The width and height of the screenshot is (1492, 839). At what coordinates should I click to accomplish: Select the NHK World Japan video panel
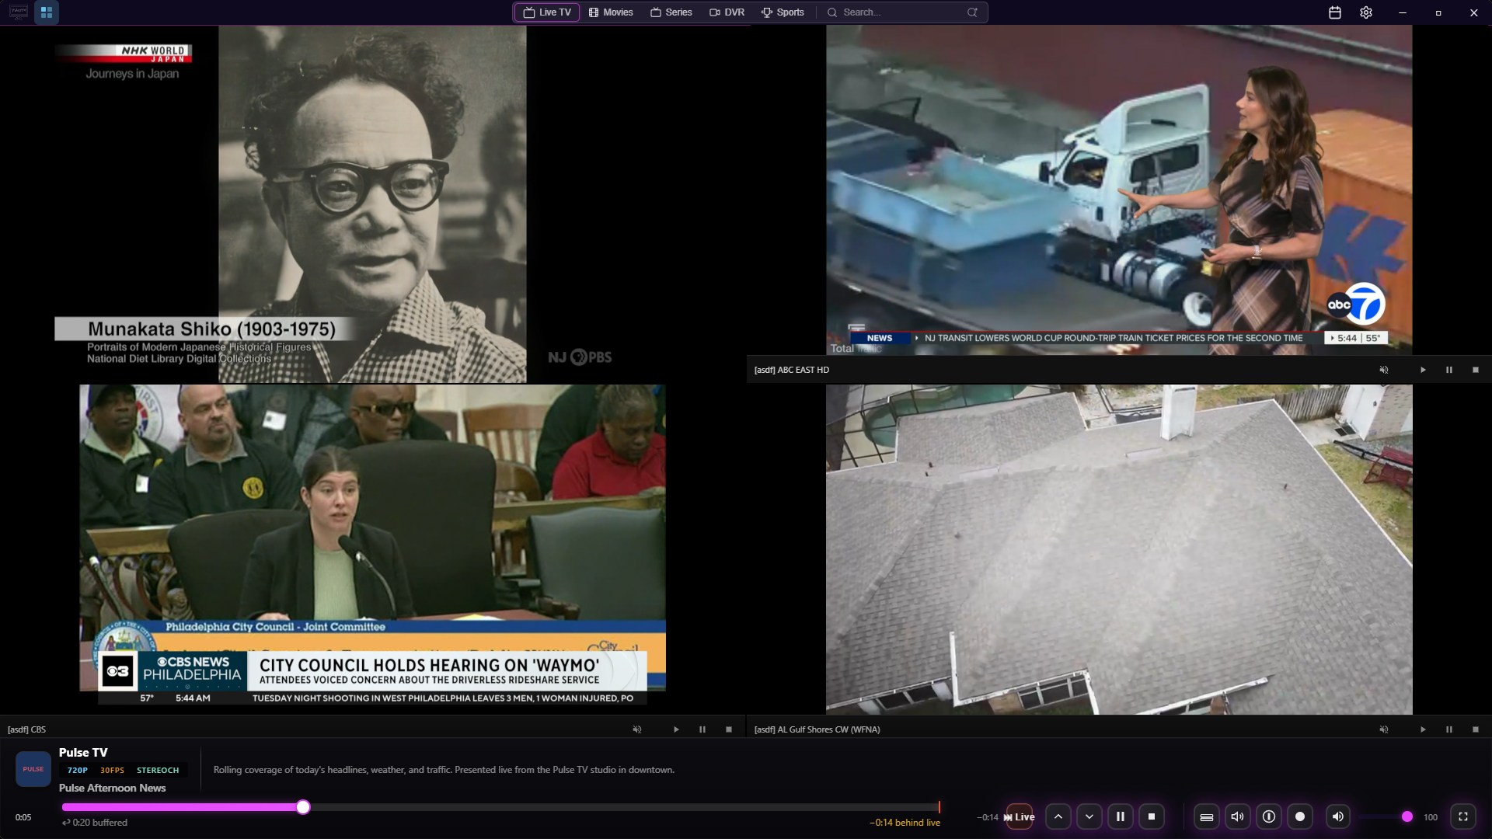click(373, 204)
